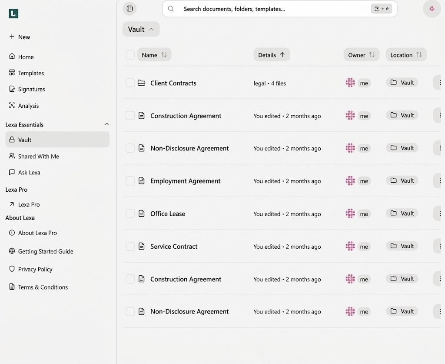This screenshot has height=364, width=445.
Task: Open the Client Contracts folder name
Action: tap(173, 83)
